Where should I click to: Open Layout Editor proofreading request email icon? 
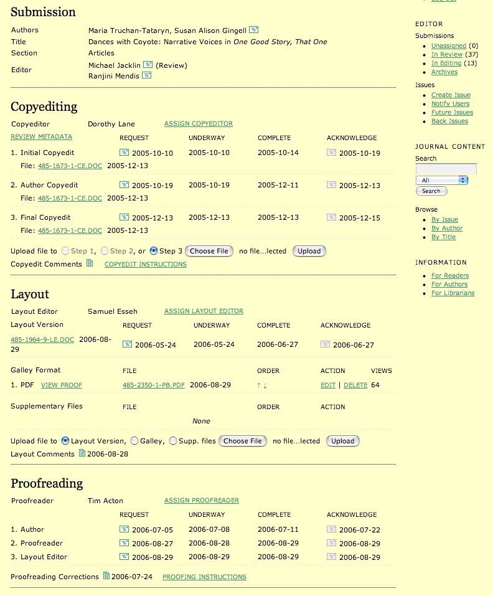[124, 557]
